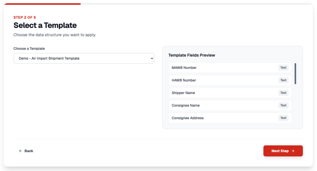
Task: Click the Text badge for Consignee Address
Action: (283, 118)
